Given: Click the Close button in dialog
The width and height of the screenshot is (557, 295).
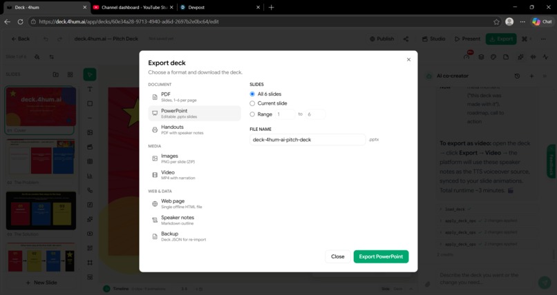Looking at the screenshot, I should point(337,256).
